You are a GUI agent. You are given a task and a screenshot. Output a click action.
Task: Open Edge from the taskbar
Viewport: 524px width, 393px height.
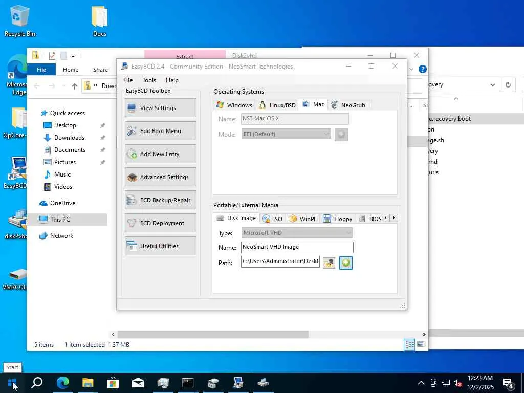point(62,383)
